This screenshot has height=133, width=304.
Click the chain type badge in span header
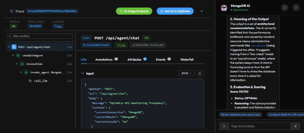[x=86, y=38]
